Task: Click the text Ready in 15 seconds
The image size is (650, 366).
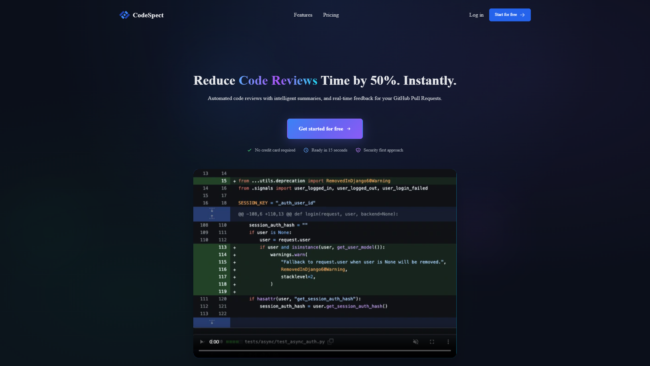Action: click(x=329, y=150)
